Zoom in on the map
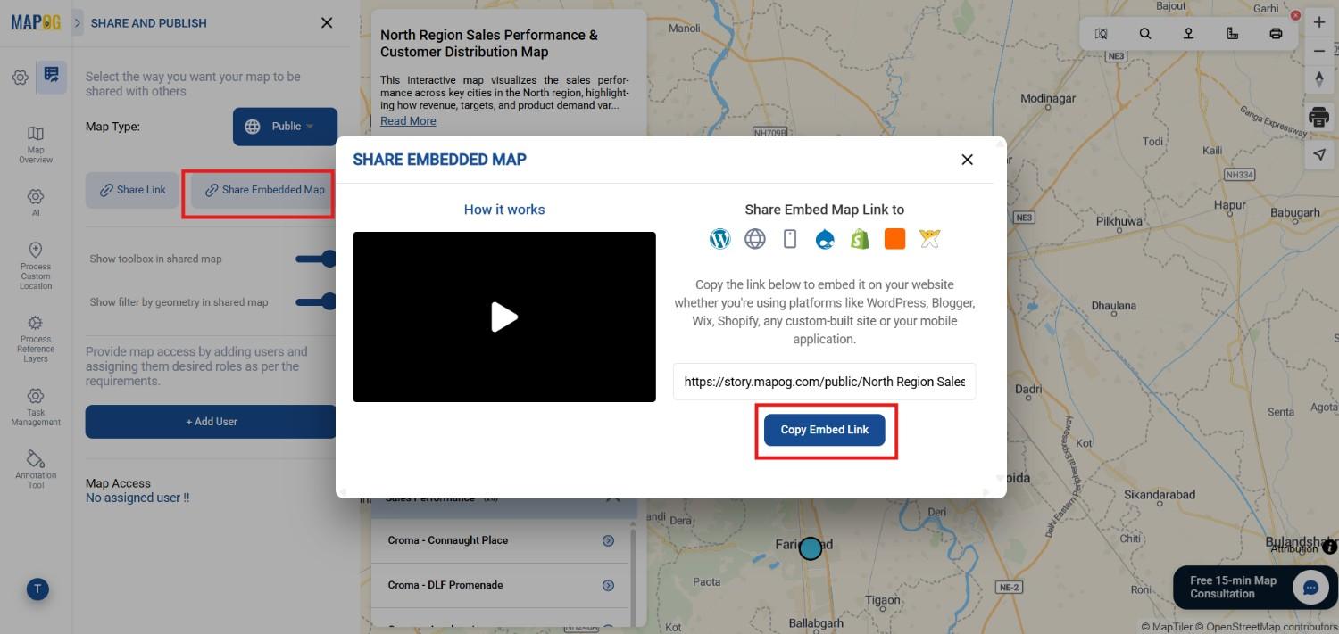Viewport: 1339px width, 634px height. 1319,22
